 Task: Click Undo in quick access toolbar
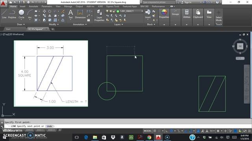[x=33, y=2]
